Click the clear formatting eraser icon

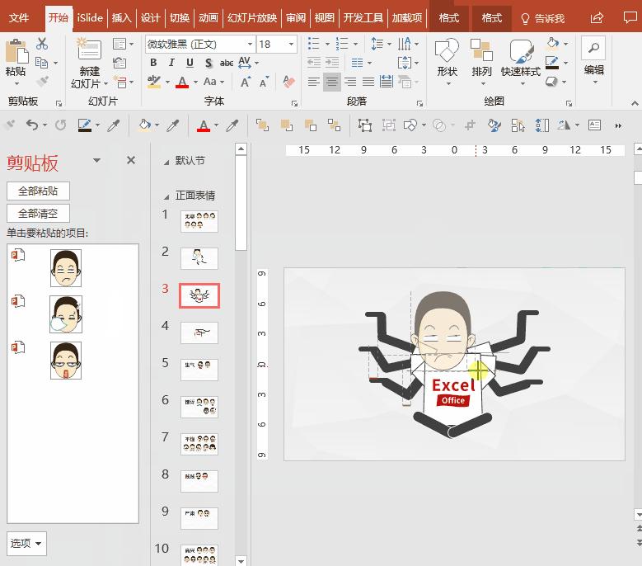288,82
